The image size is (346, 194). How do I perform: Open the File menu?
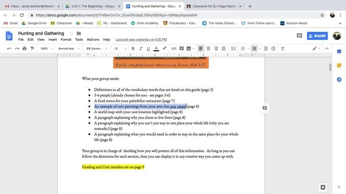click(x=21, y=39)
